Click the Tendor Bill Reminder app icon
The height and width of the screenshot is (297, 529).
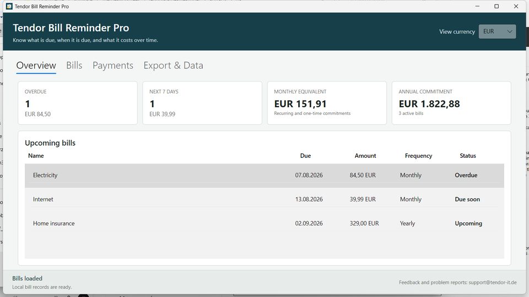click(9, 7)
